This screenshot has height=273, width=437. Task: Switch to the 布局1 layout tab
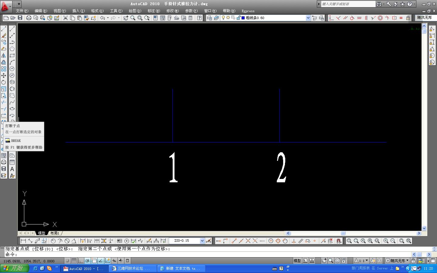pos(55,233)
